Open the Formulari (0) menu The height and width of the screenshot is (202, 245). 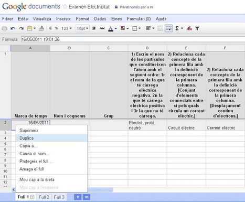139,19
